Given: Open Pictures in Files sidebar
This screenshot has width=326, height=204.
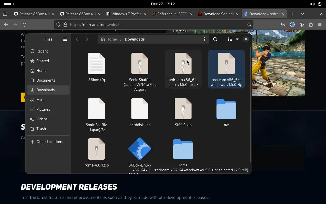Looking at the screenshot, I should pyautogui.click(x=48, y=109).
